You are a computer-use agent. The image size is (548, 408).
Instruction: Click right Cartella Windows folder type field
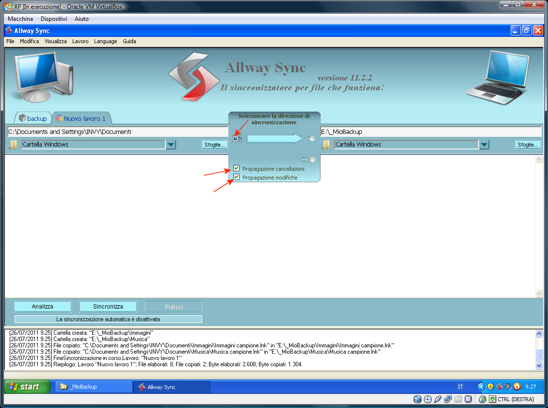(406, 145)
